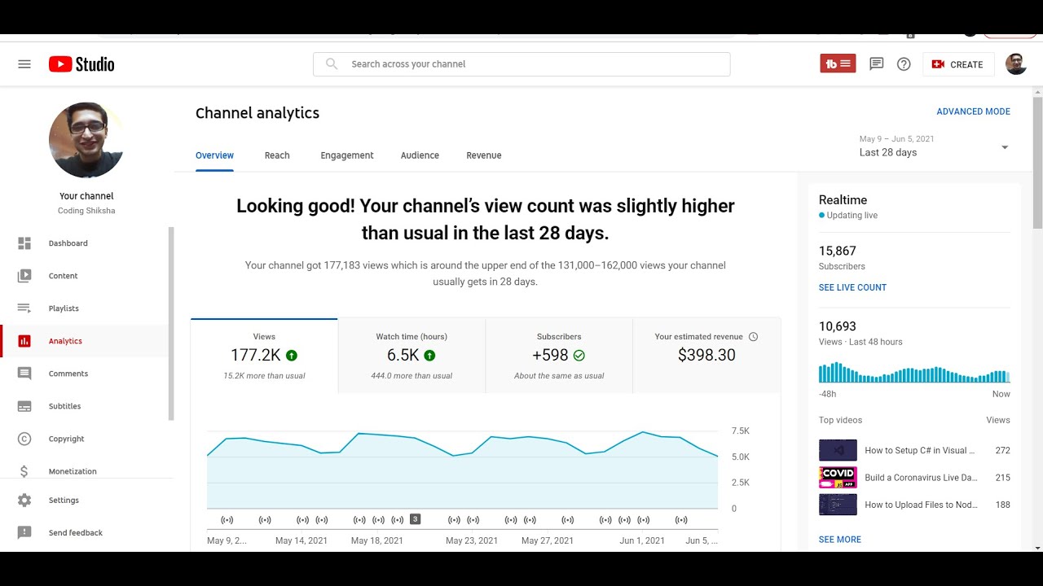Go to Monetization in sidebar
This screenshot has width=1043, height=586.
(72, 471)
